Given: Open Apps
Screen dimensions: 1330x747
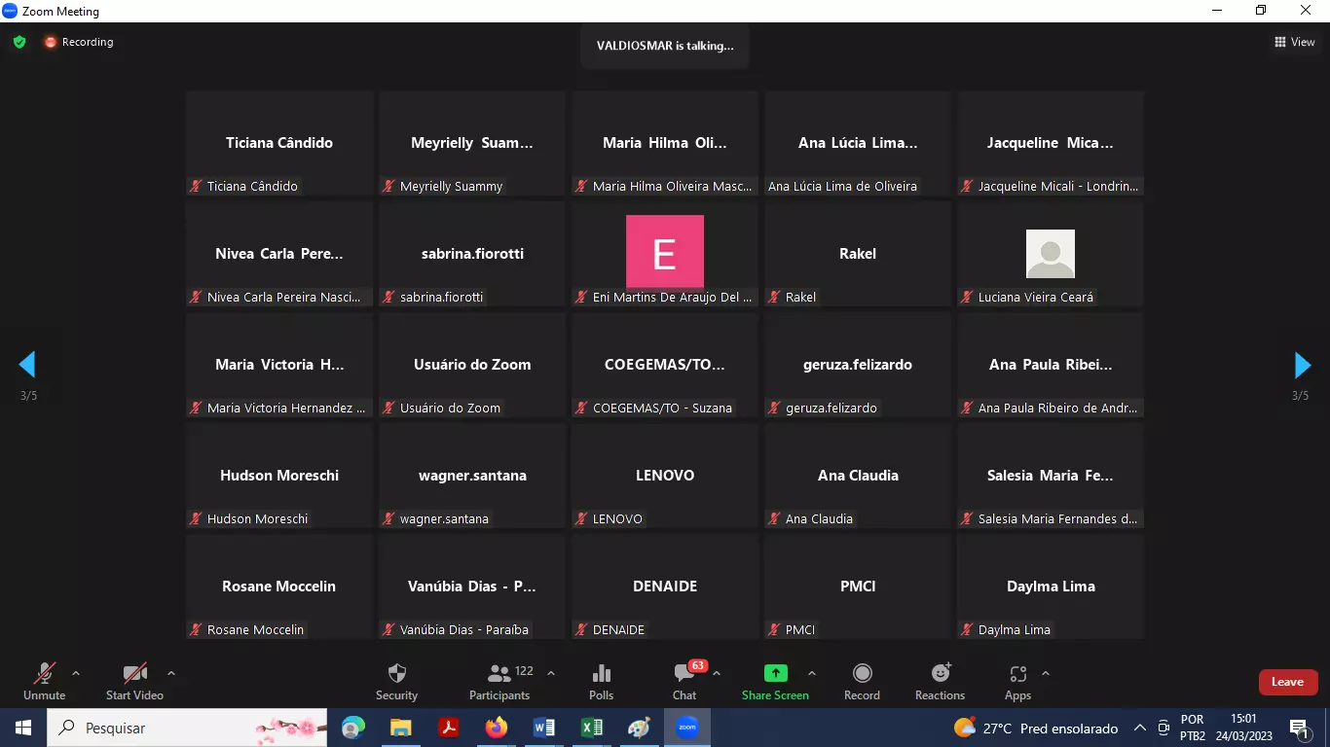Looking at the screenshot, I should [1017, 681].
